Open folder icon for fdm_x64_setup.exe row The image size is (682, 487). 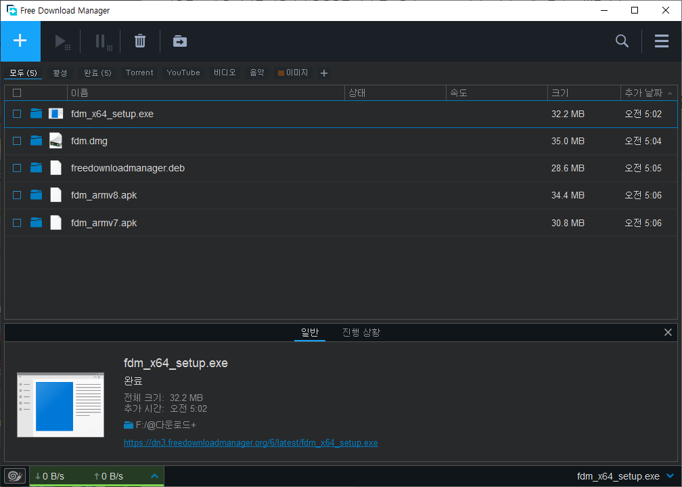point(37,114)
